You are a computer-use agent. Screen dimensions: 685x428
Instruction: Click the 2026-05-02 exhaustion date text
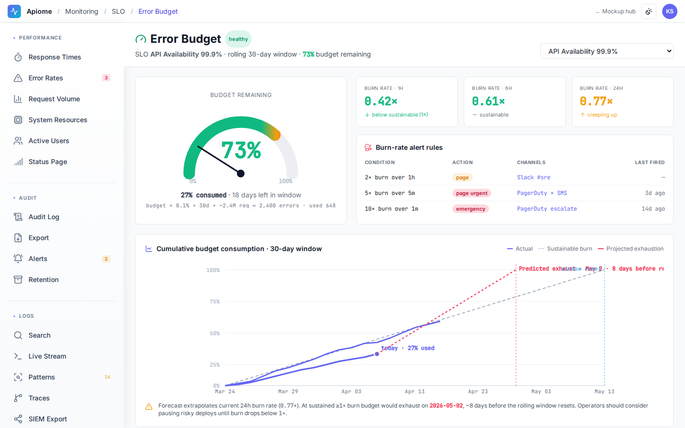click(446, 406)
